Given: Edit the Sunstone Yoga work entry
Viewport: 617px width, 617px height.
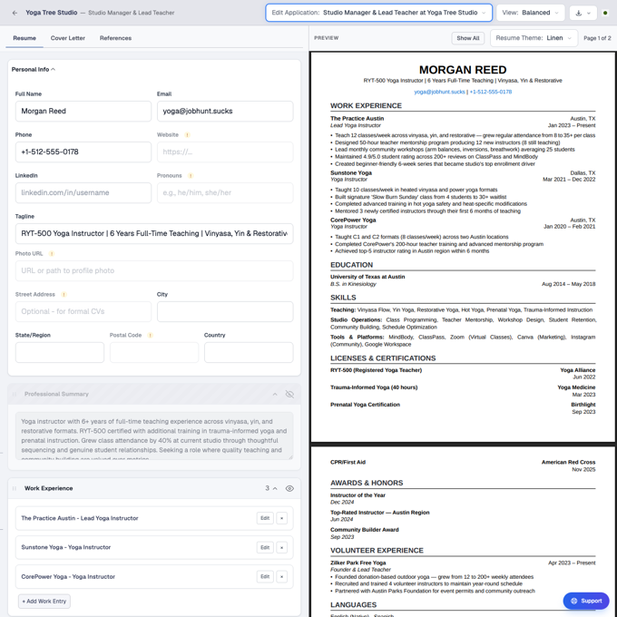Looking at the screenshot, I should 265,547.
